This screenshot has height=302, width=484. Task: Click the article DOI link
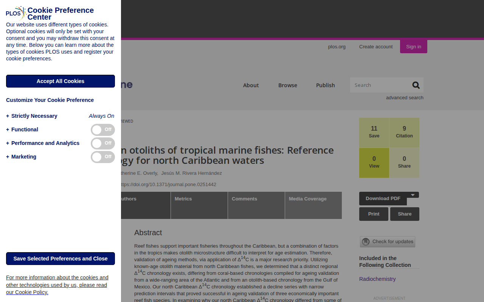click(169, 185)
